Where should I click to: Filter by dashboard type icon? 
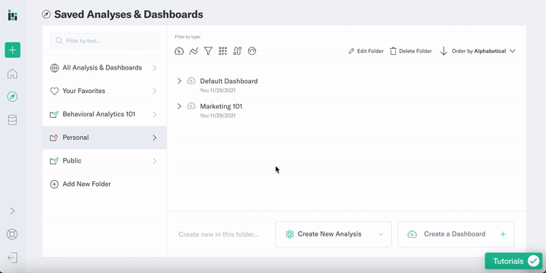point(179,51)
